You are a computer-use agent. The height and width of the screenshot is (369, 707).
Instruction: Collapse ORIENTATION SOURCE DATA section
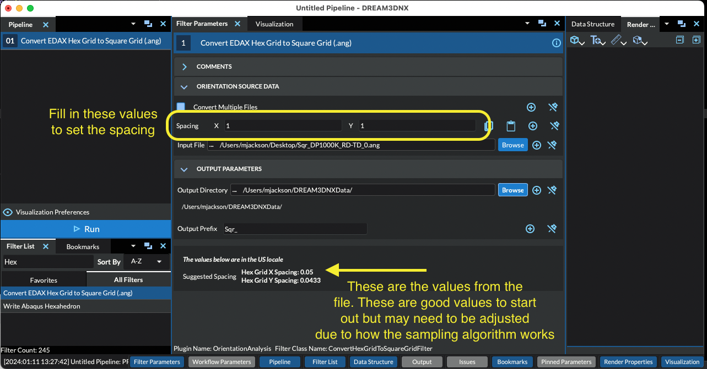point(185,86)
